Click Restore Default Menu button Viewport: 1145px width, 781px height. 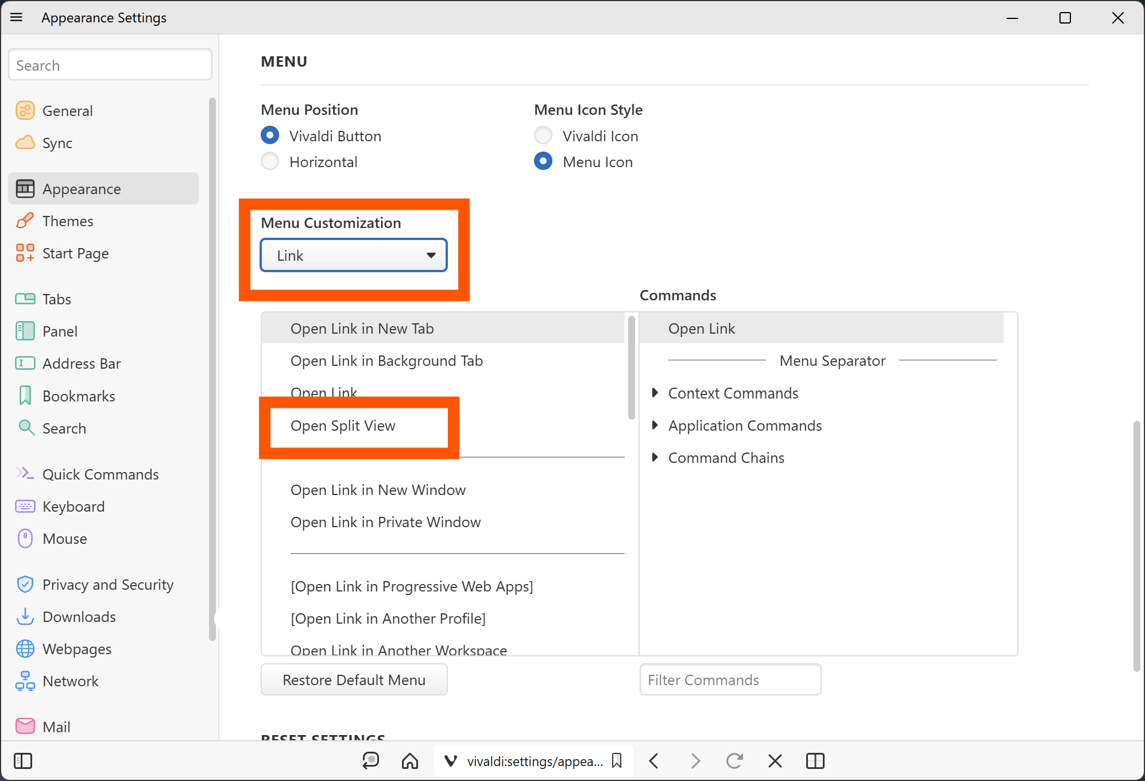[354, 679]
